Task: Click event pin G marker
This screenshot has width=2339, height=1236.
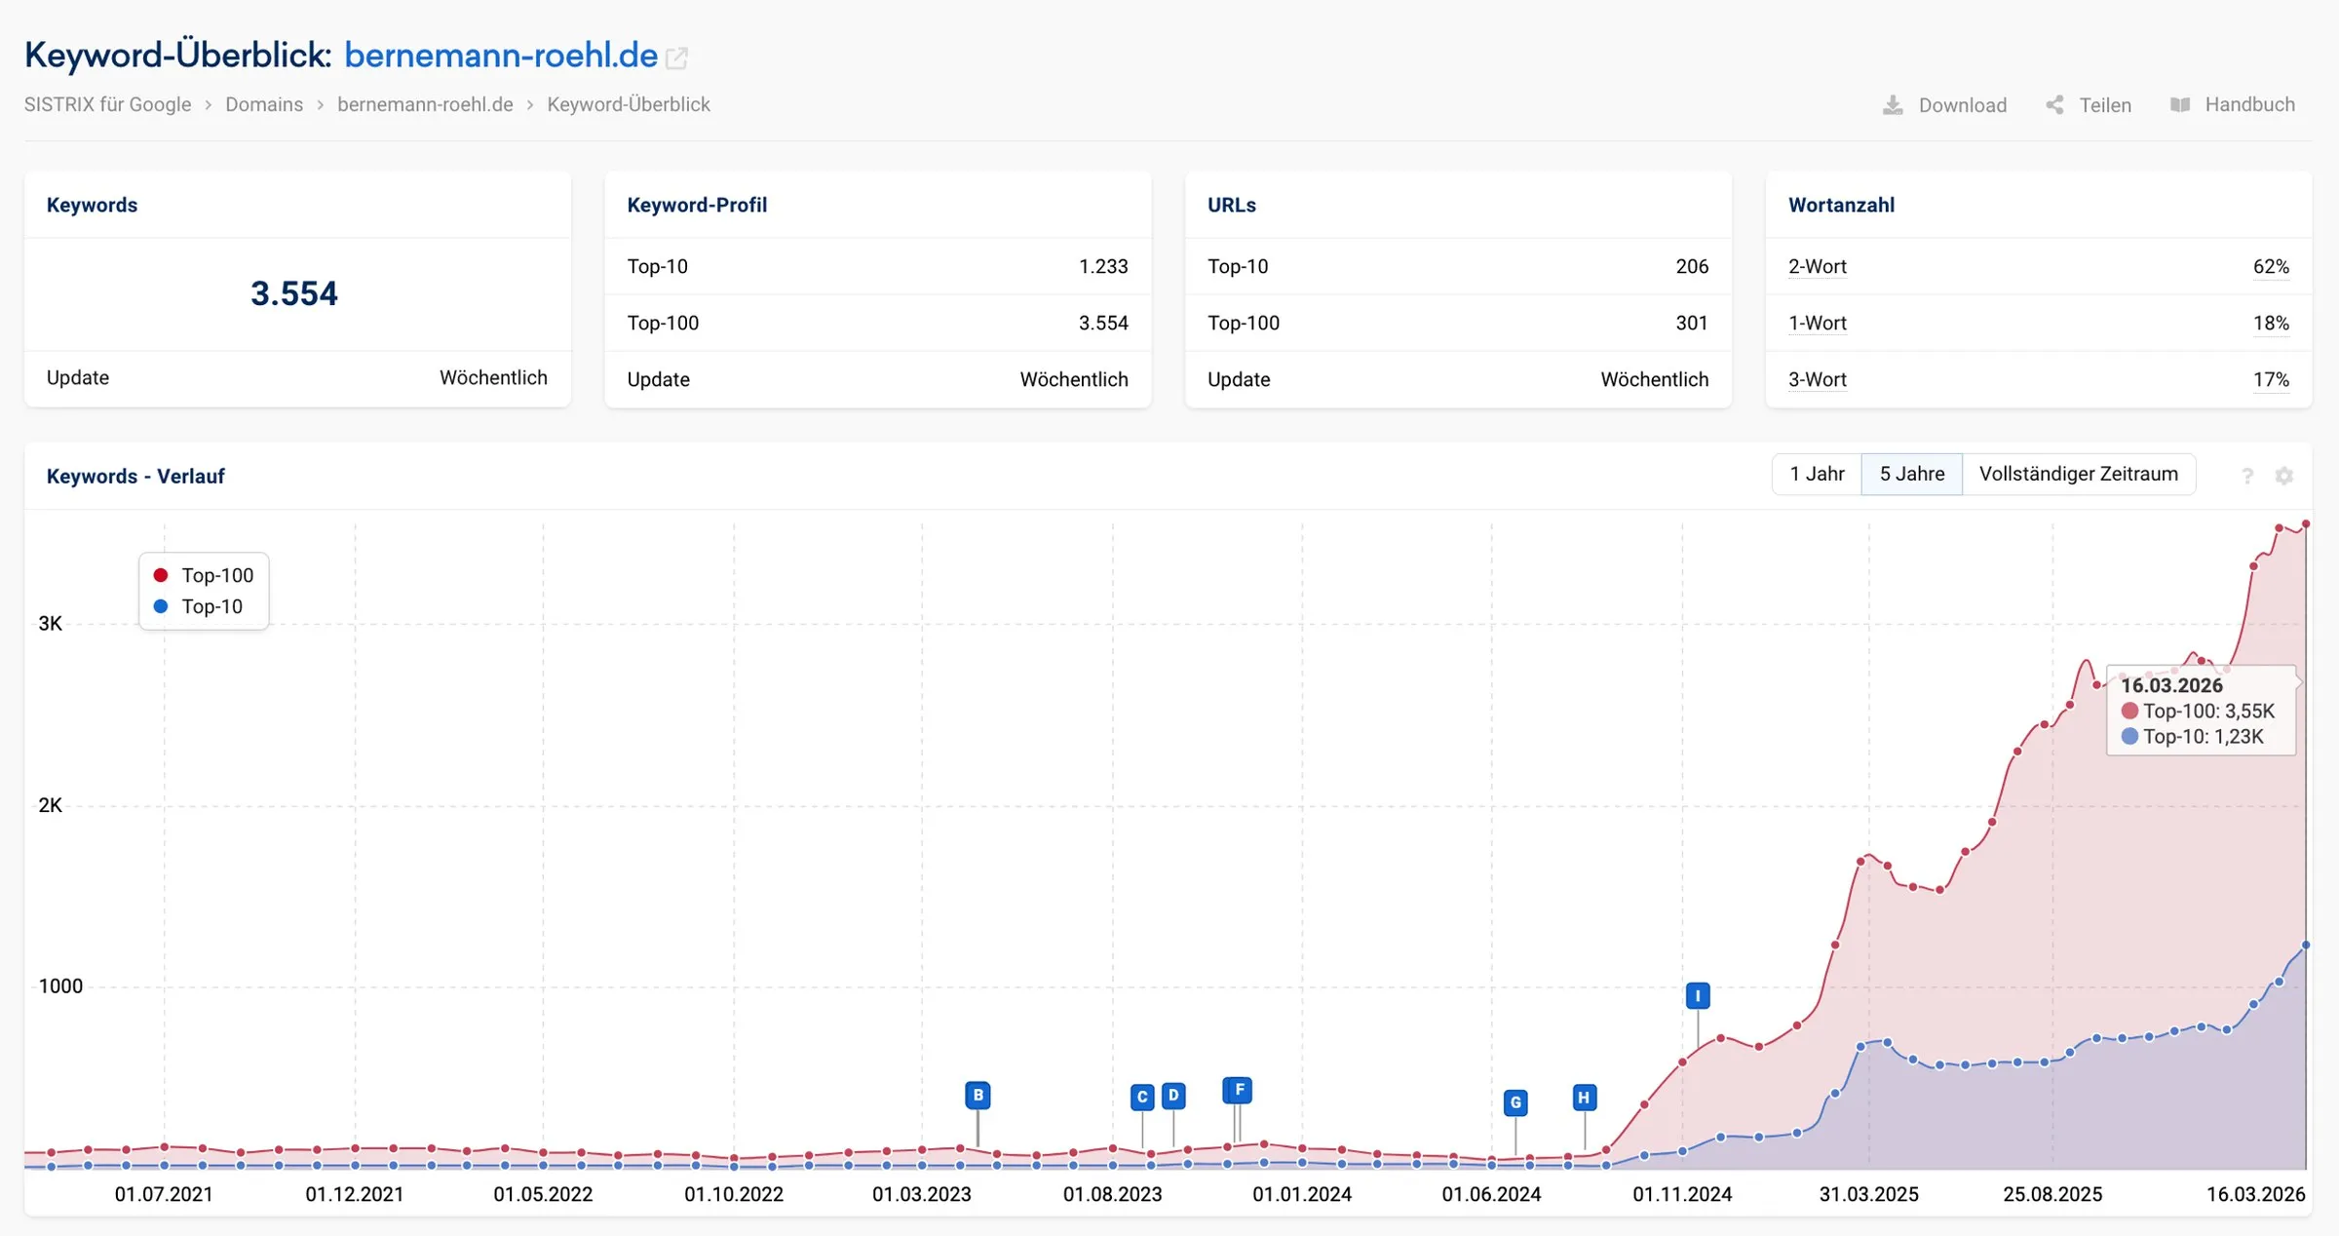Action: (x=1515, y=1102)
